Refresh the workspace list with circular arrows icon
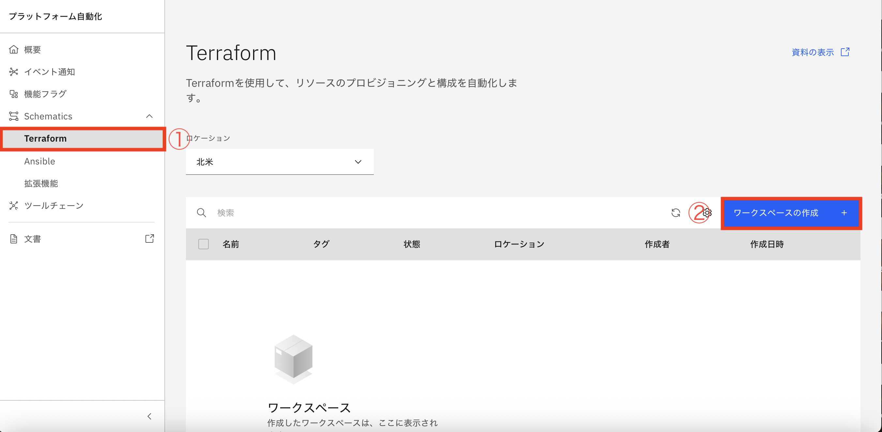The width and height of the screenshot is (882, 432). pyautogui.click(x=676, y=213)
